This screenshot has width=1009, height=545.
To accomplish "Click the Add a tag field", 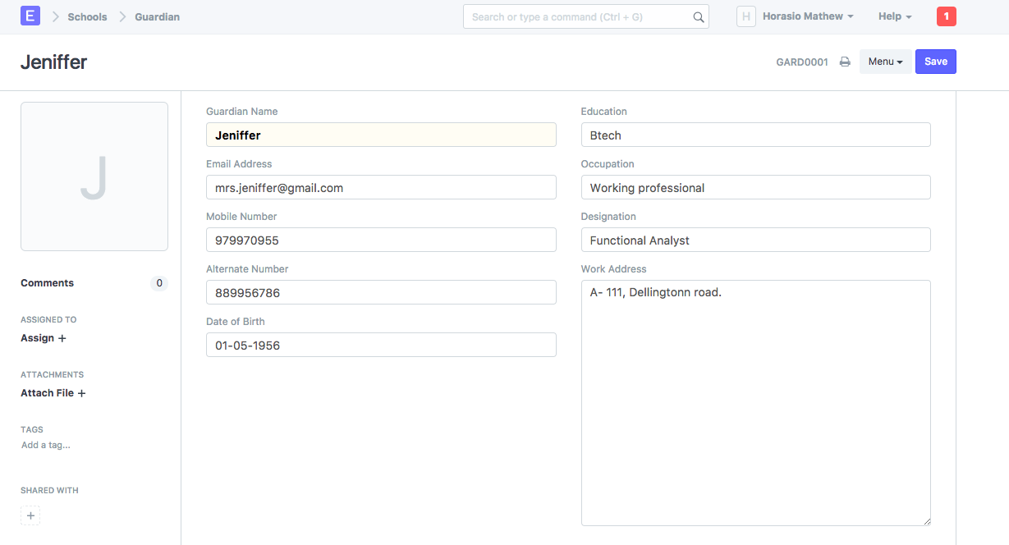I will coord(46,445).
